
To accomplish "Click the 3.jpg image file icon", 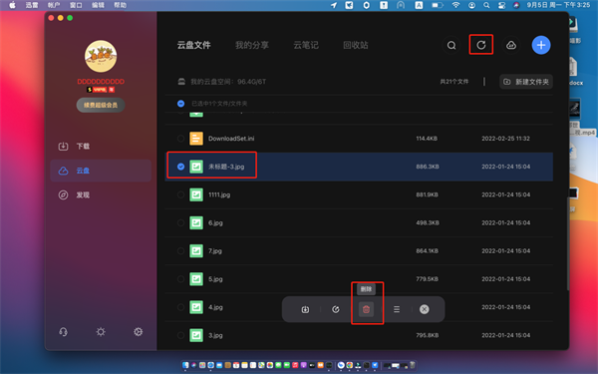I will coord(196,335).
